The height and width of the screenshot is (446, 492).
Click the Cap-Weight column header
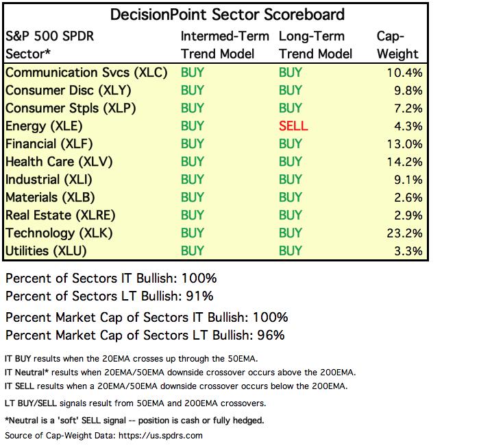pyautogui.click(x=397, y=45)
